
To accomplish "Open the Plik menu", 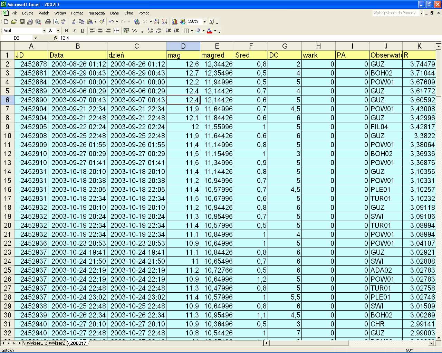I will point(14,13).
